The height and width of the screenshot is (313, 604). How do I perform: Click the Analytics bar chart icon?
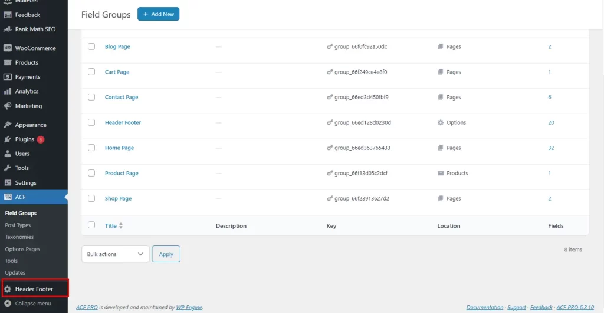click(7, 91)
